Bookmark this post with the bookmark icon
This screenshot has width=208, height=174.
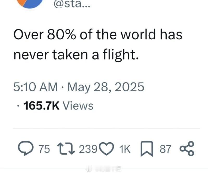point(147,149)
